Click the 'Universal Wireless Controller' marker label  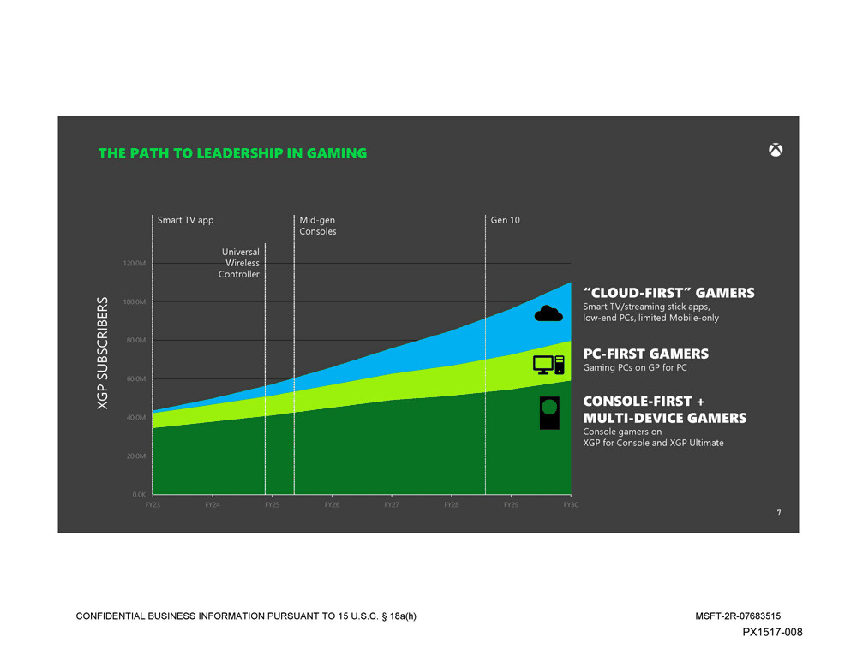239,263
